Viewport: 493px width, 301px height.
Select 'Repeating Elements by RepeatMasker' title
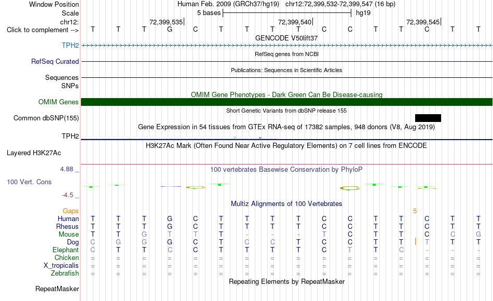(x=286, y=281)
